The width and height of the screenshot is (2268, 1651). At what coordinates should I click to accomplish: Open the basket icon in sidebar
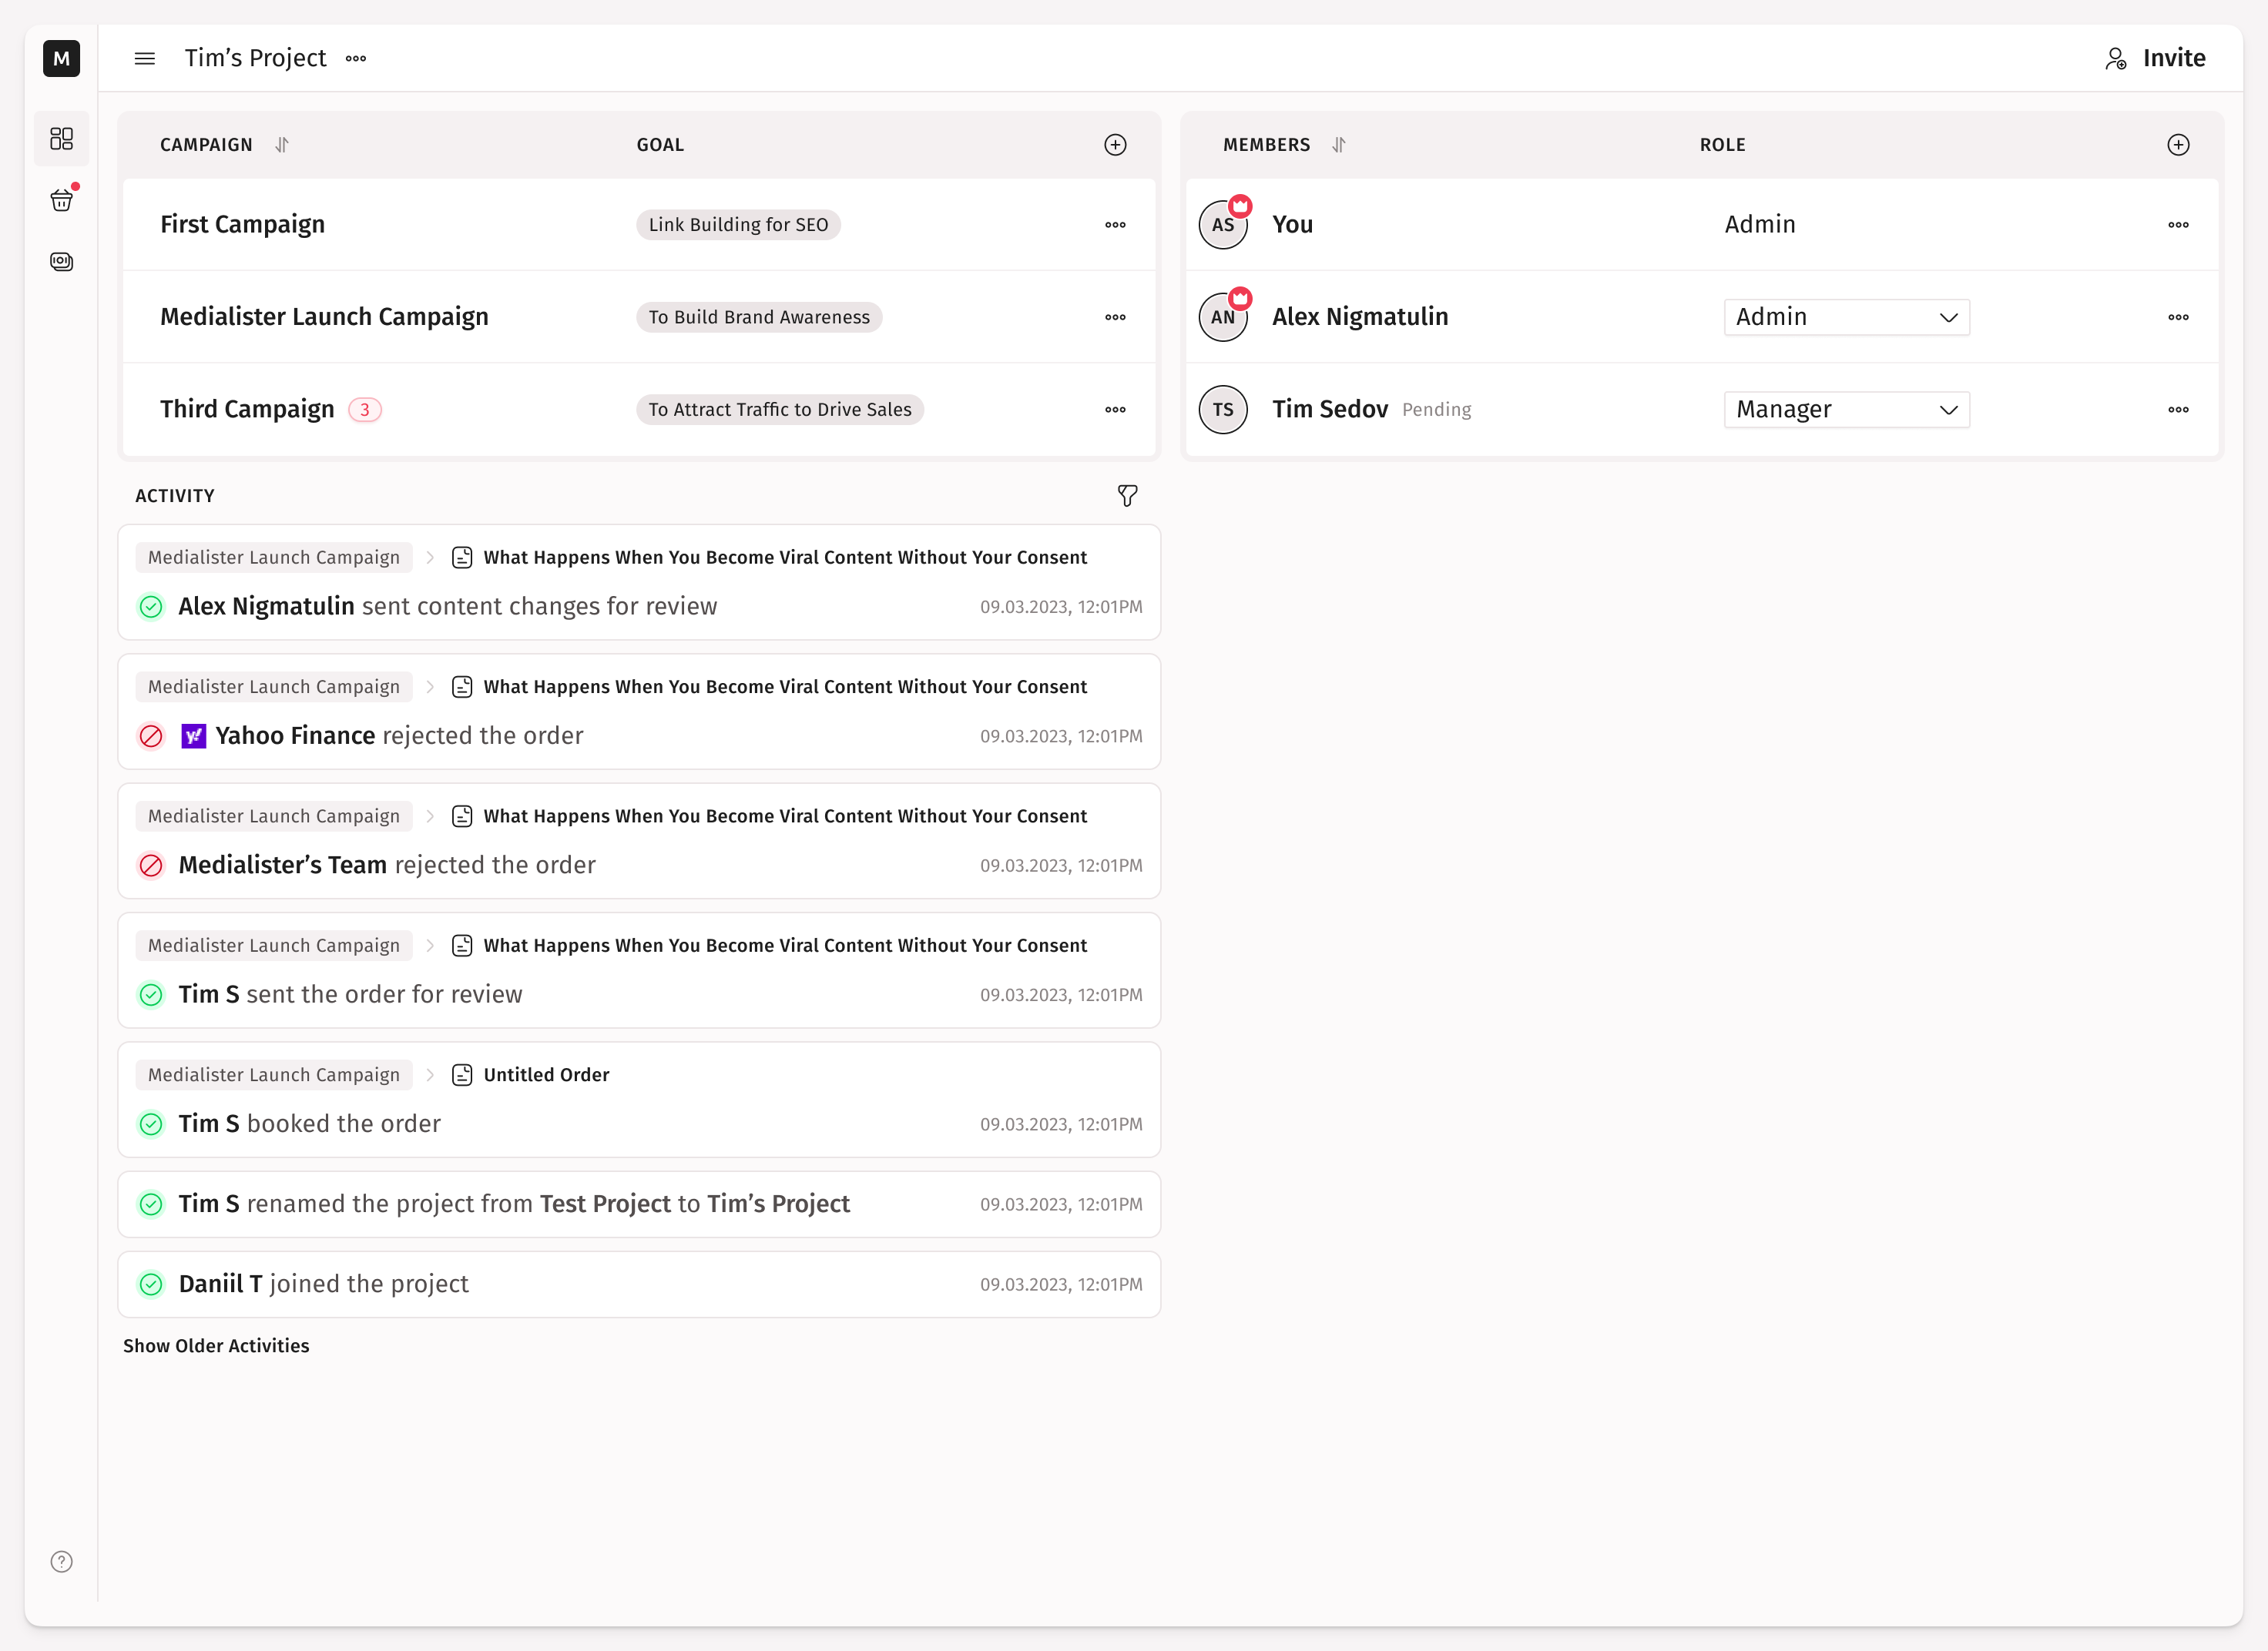[x=62, y=201]
